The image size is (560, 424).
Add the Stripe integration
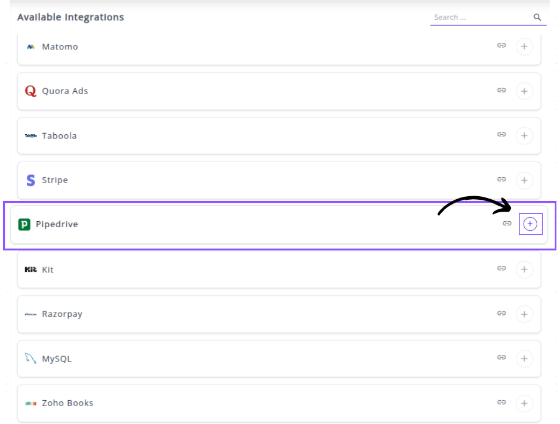click(x=524, y=180)
